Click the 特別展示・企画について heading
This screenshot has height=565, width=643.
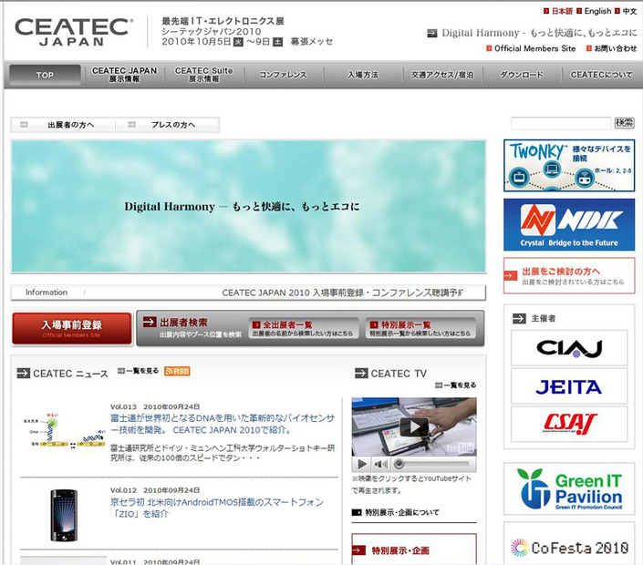coord(402,512)
